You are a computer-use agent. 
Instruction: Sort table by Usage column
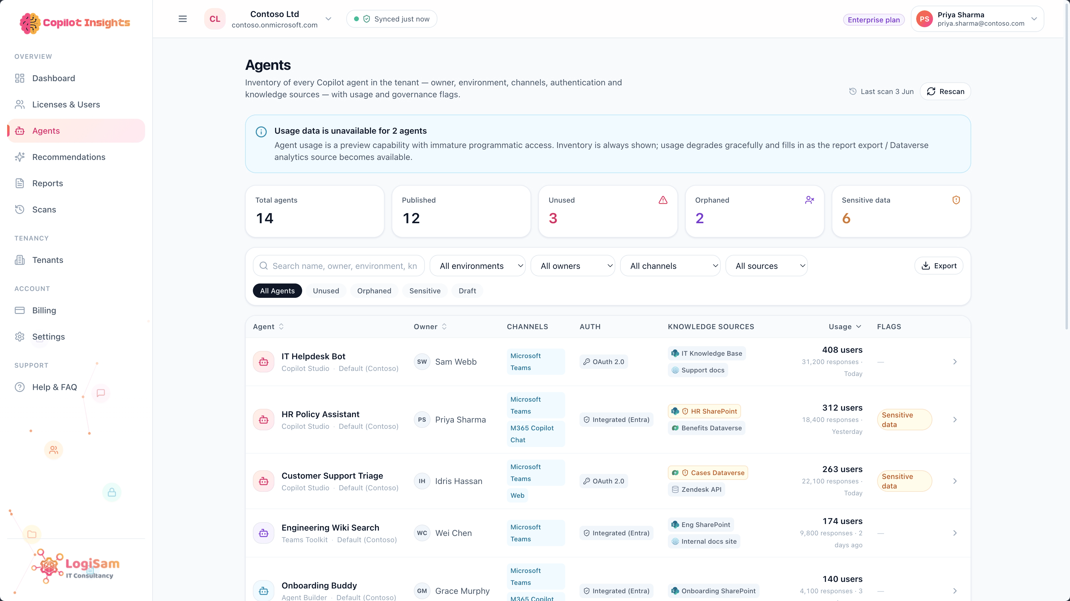point(845,327)
